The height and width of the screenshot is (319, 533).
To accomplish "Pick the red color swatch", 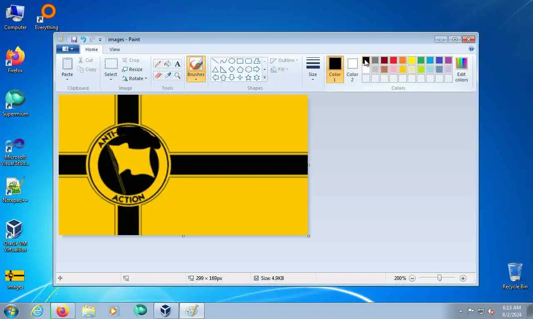I will (x=394, y=61).
